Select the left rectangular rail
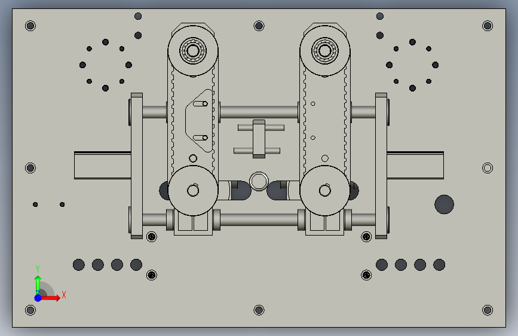 coord(103,166)
